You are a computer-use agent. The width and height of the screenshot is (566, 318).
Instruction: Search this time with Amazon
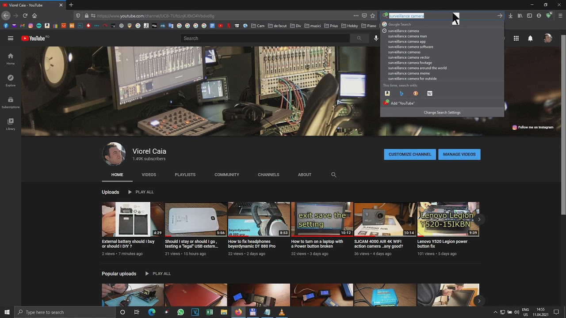pyautogui.click(x=387, y=93)
